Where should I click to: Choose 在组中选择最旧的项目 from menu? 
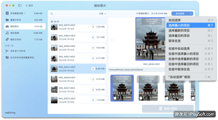(191, 64)
